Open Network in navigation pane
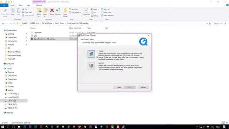The height and width of the screenshot is (129, 229). pos(10,113)
